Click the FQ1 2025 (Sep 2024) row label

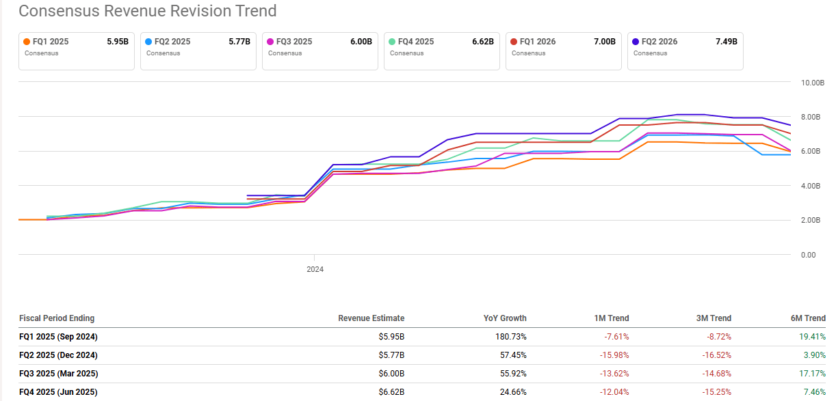58,337
